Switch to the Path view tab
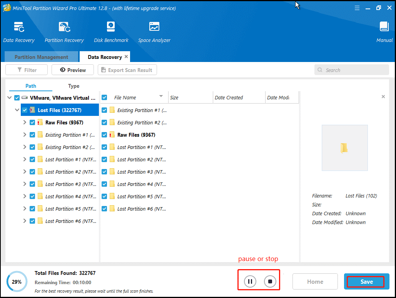Image resolution: width=396 pixels, height=298 pixels. click(31, 86)
